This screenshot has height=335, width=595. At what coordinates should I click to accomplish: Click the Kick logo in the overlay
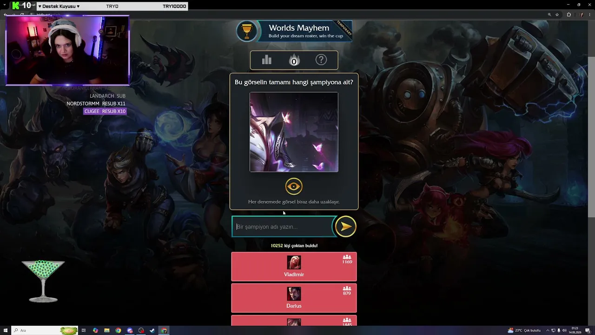[16, 6]
